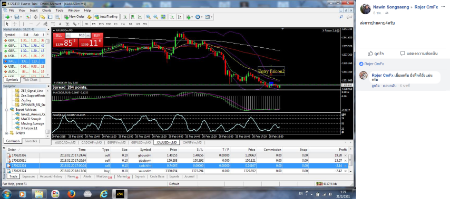Switch to the Favorites navigator tab
The height and width of the screenshot is (199, 450).
31,141
